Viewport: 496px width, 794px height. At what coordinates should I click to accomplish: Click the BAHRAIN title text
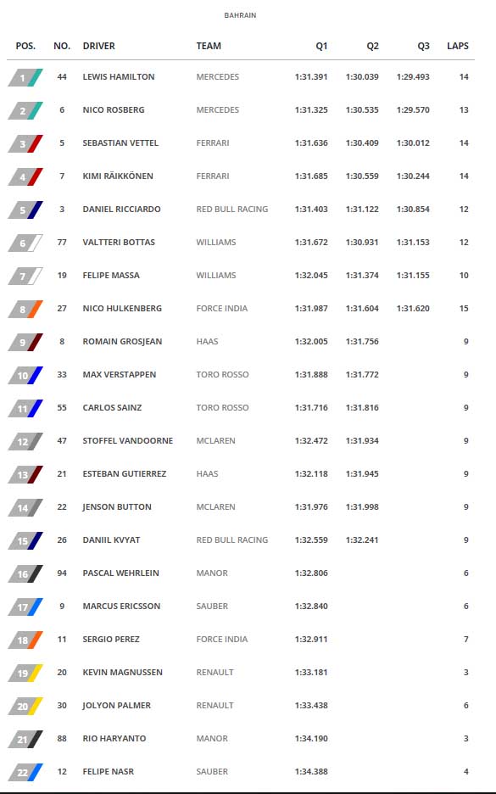click(240, 15)
